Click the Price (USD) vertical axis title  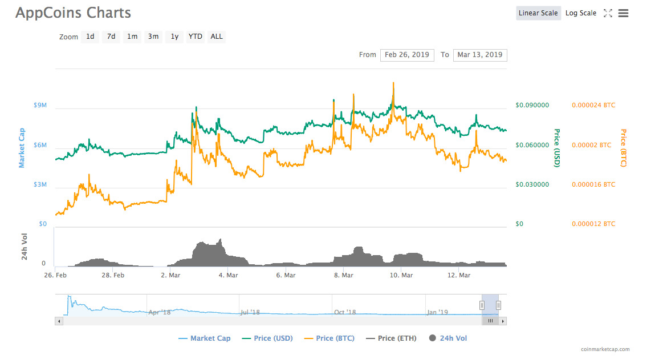pos(557,148)
